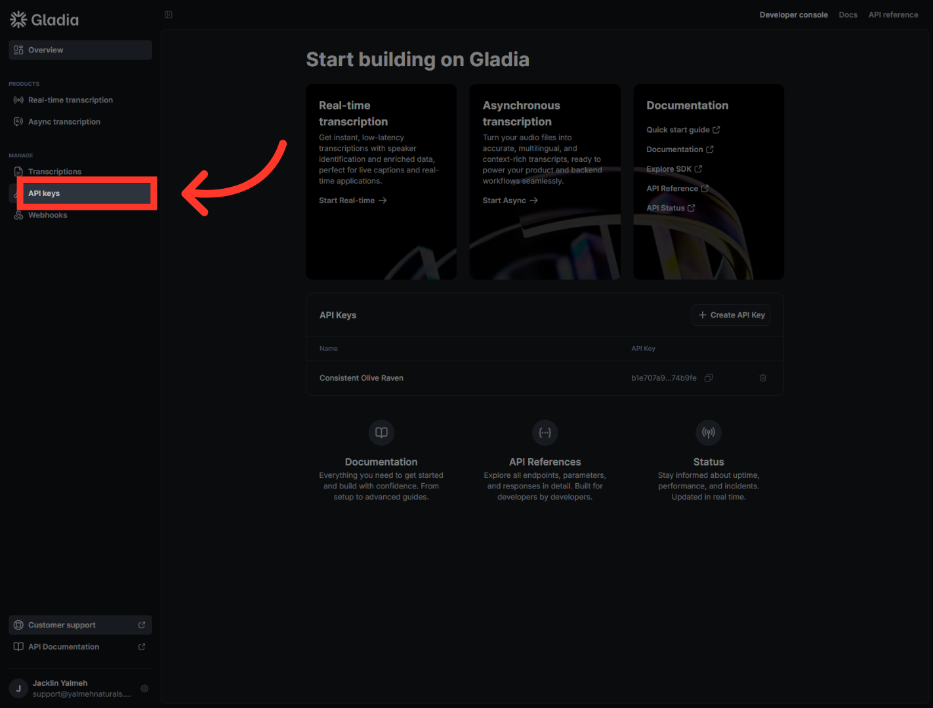Select the Consistent Olive Raven row name
The width and height of the screenshot is (933, 708).
point(362,378)
